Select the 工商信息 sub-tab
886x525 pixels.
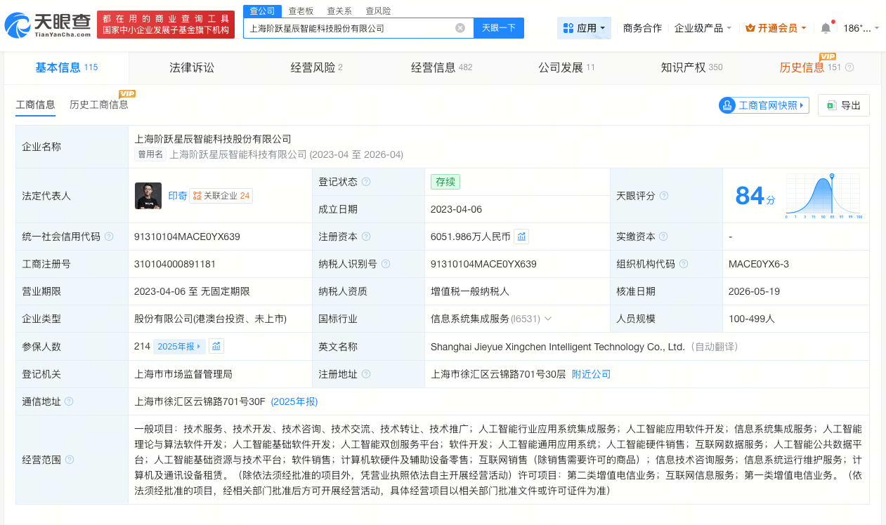coord(35,105)
